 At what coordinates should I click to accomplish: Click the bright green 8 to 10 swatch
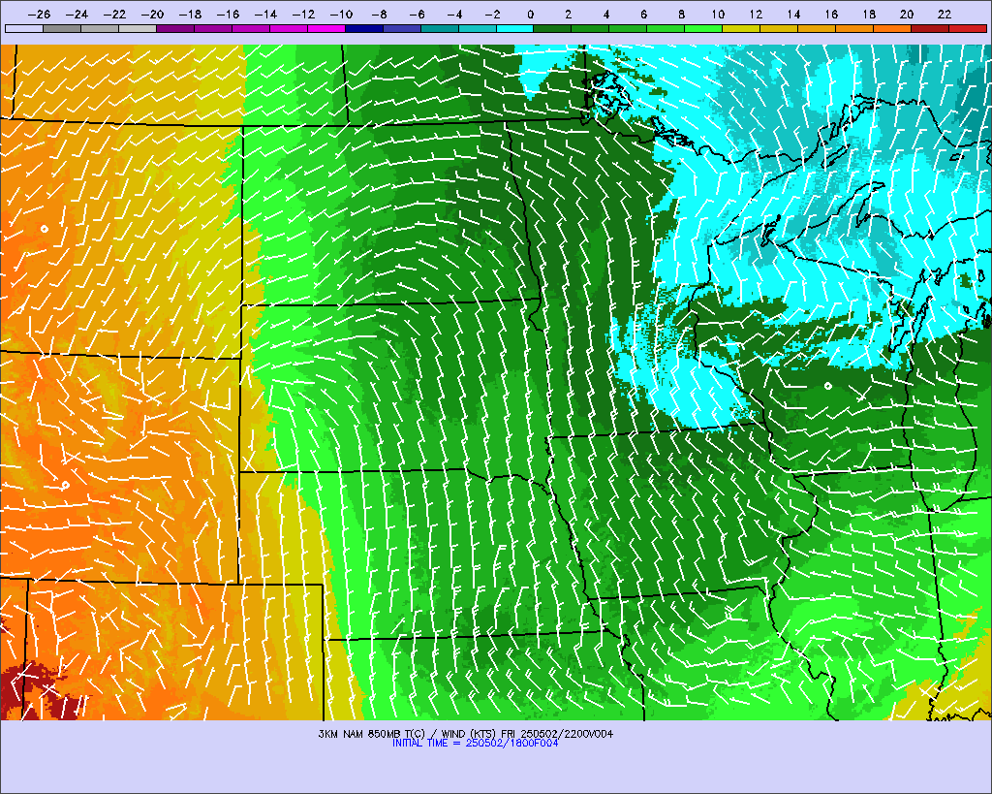click(x=703, y=28)
